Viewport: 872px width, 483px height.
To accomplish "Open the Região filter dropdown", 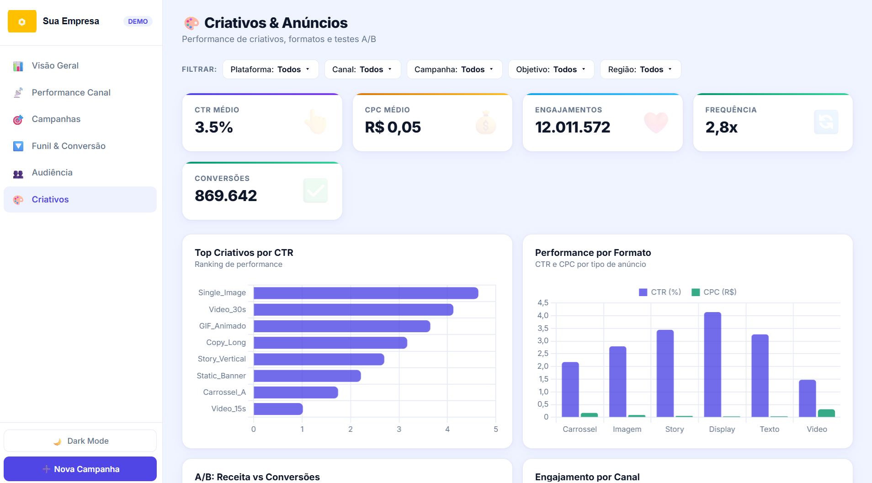I will (640, 69).
